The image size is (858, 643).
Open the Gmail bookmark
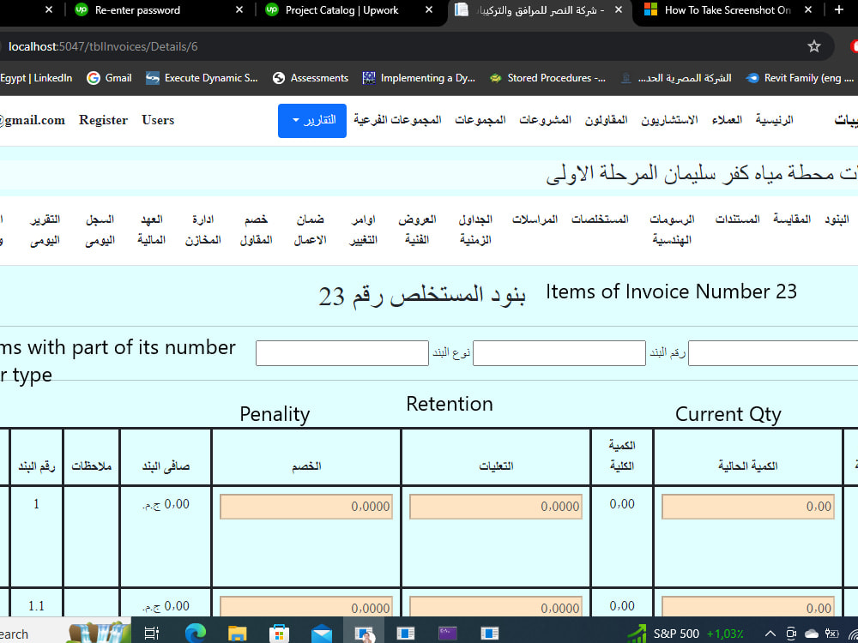pos(110,78)
